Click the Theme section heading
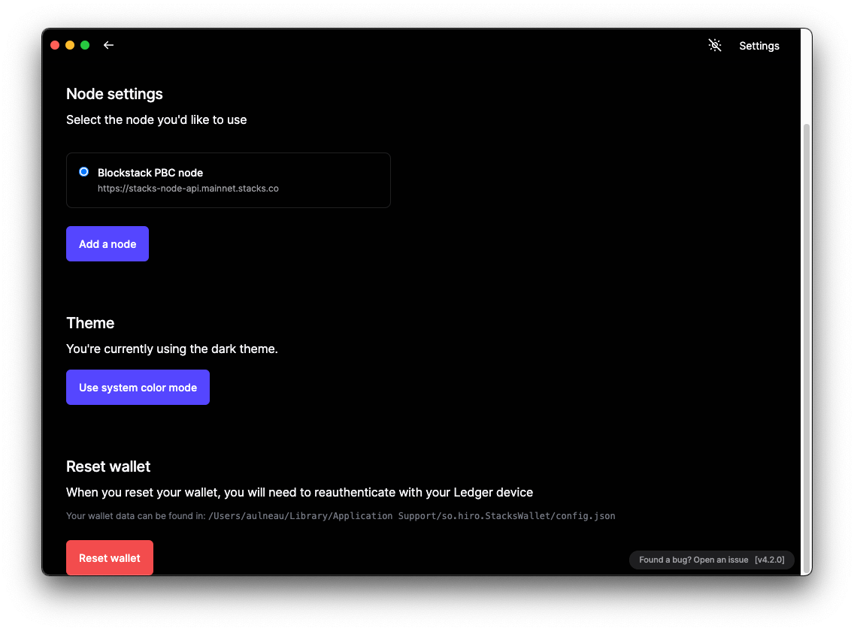The width and height of the screenshot is (854, 631). (90, 323)
